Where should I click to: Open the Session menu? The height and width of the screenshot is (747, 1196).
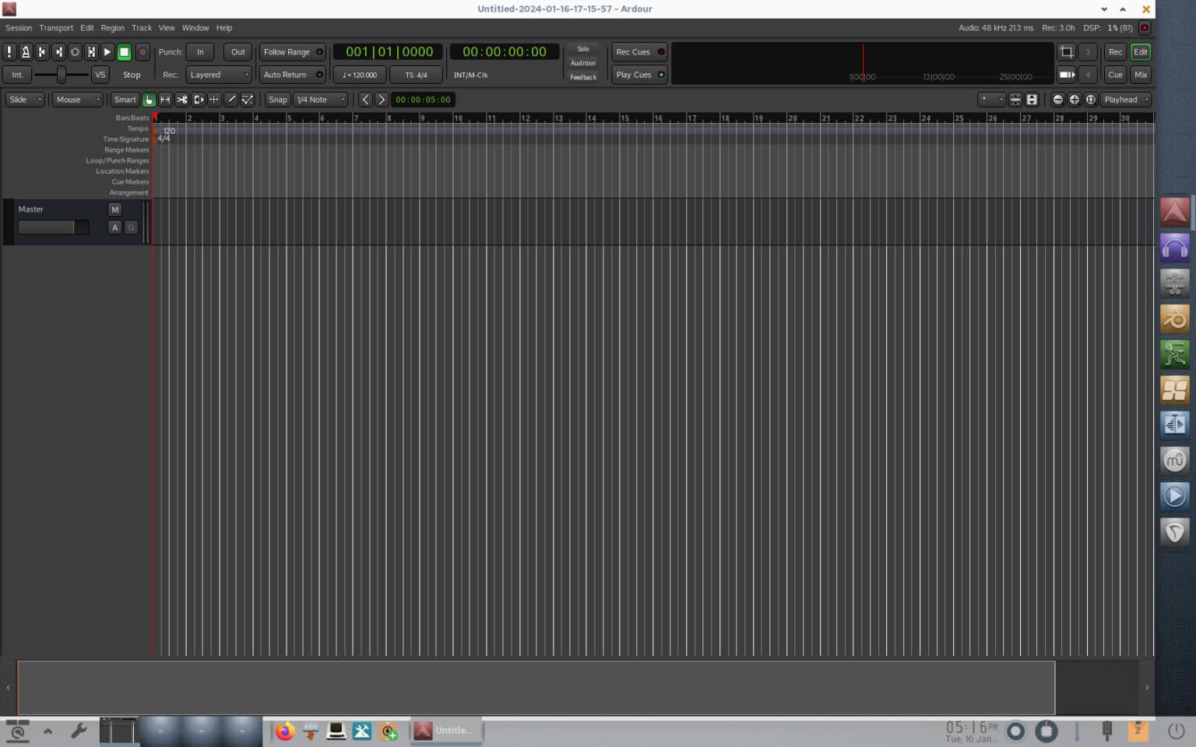click(x=18, y=27)
